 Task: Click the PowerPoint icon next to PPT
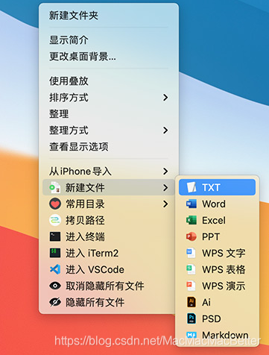pyautogui.click(x=192, y=236)
